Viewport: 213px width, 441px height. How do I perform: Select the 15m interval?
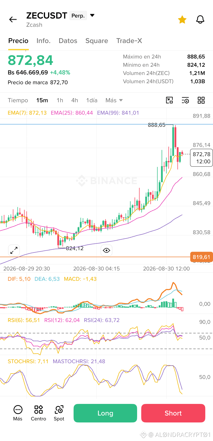coord(42,100)
